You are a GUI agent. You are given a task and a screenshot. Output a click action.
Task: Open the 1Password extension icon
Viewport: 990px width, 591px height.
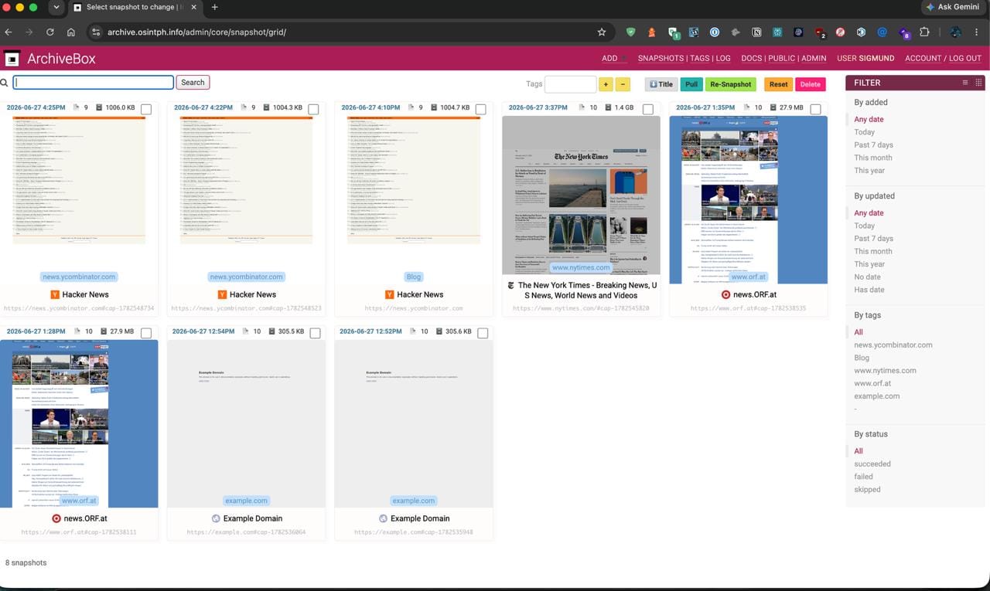(715, 32)
